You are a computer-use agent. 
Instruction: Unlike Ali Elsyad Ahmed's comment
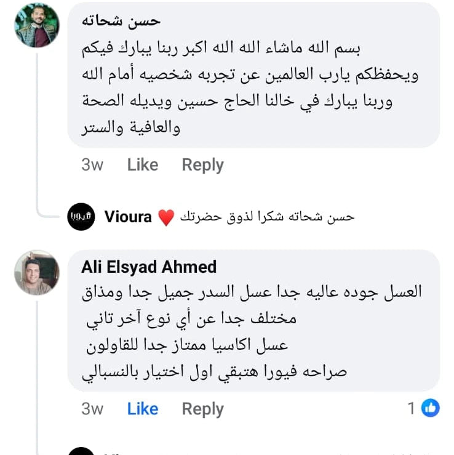(142, 409)
